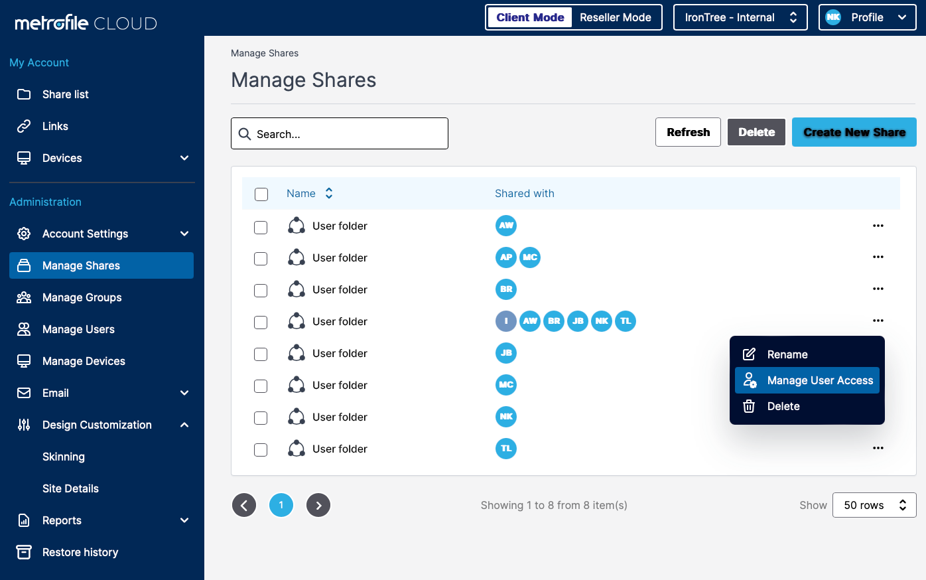The image size is (926, 580).
Task: Open the ellipsis menu on the first User folder row
Action: 878,226
